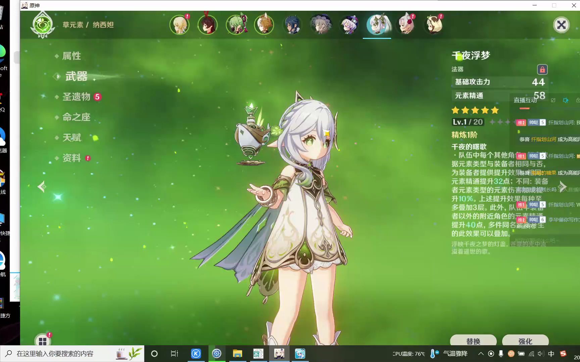Select the dark blue-haired character portrait

(x=292, y=24)
